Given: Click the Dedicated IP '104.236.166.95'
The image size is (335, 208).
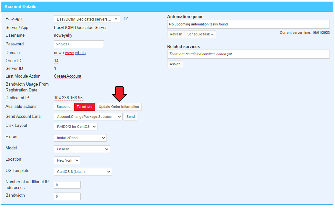Looking at the screenshot, I should point(68,98).
